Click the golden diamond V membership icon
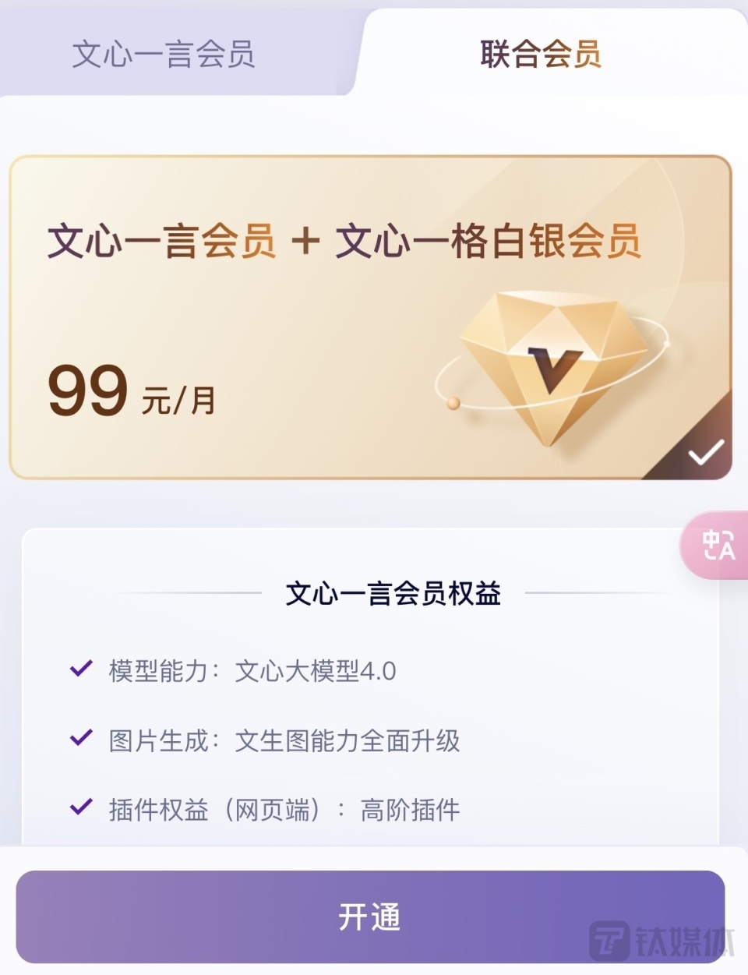 (553, 366)
